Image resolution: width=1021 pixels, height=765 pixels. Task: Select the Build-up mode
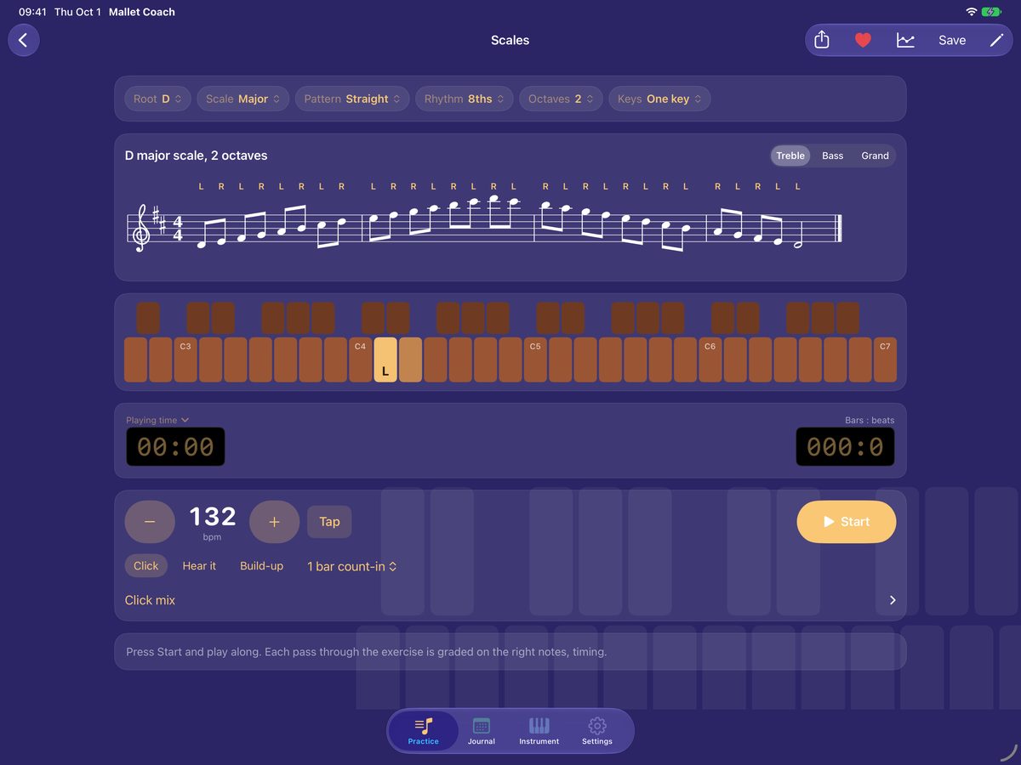point(261,566)
